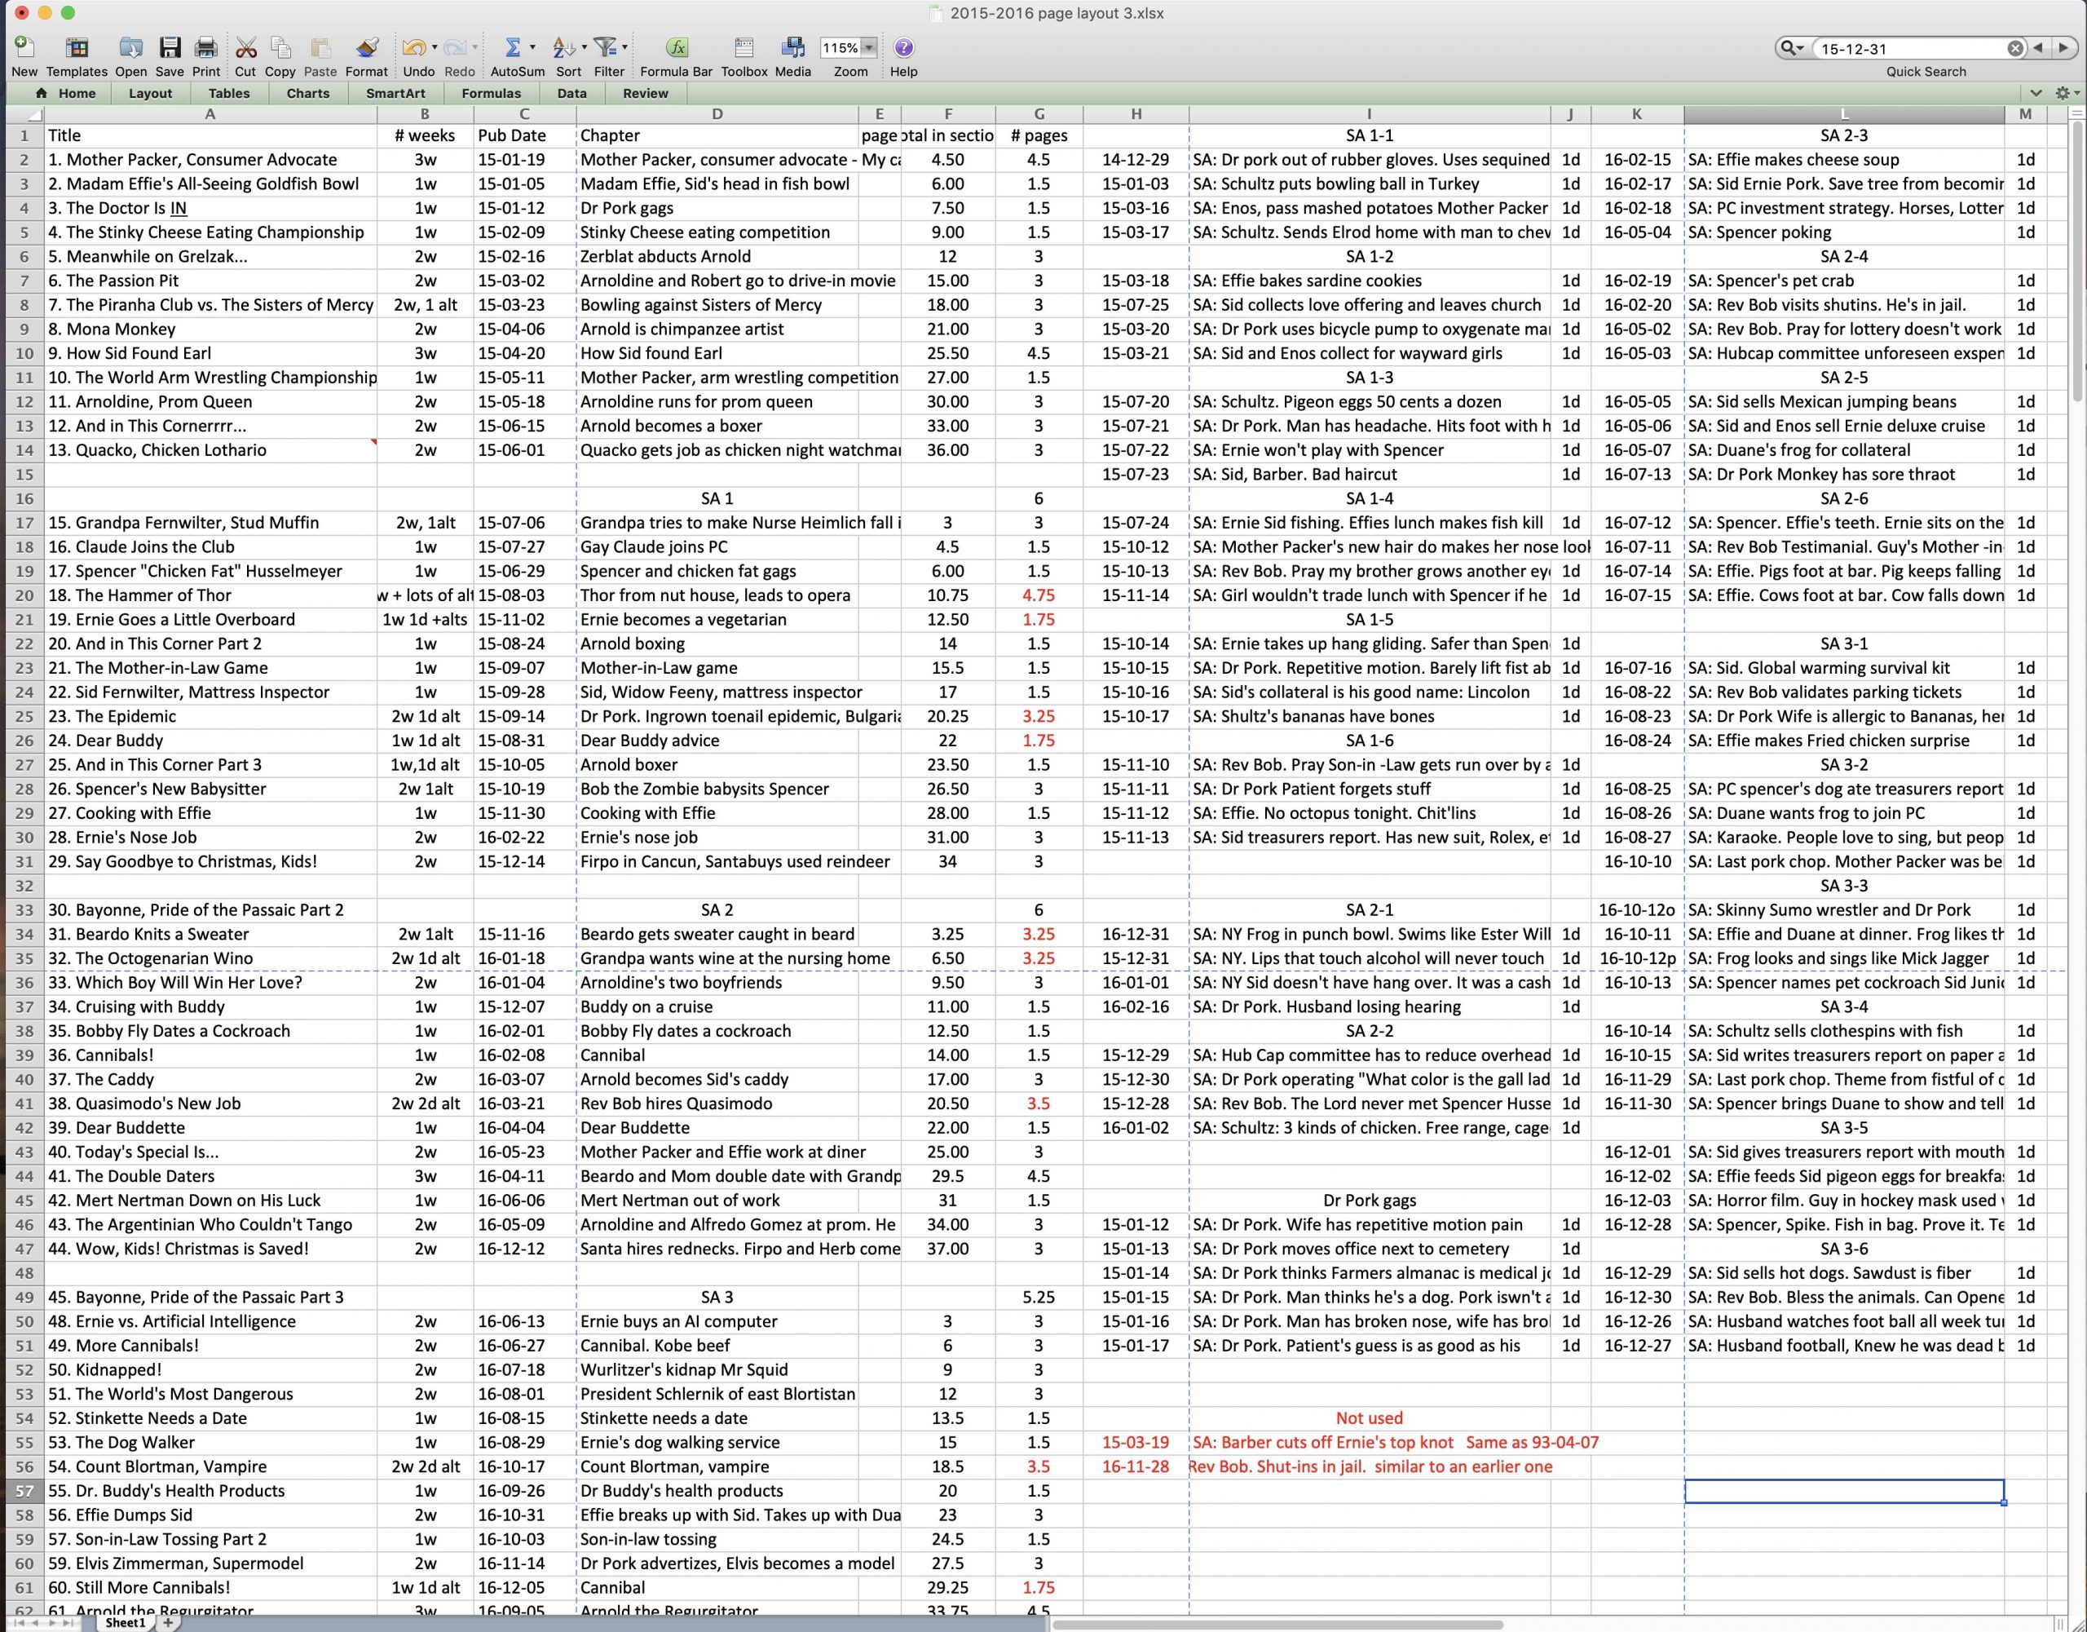Click the Print icon
This screenshot has height=1632, width=2087.
[x=205, y=48]
